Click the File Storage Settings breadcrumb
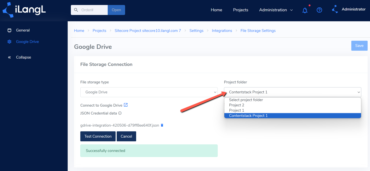Screen dimensions: 370x171 258,31
